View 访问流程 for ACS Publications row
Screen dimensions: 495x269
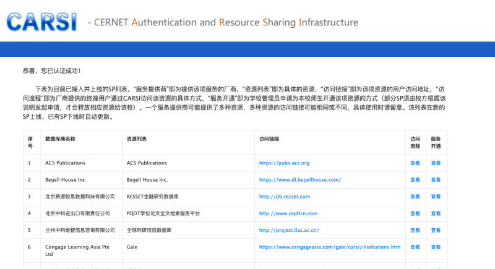(415, 163)
